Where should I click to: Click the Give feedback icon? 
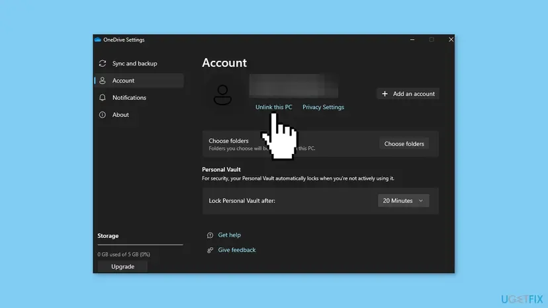pos(210,250)
